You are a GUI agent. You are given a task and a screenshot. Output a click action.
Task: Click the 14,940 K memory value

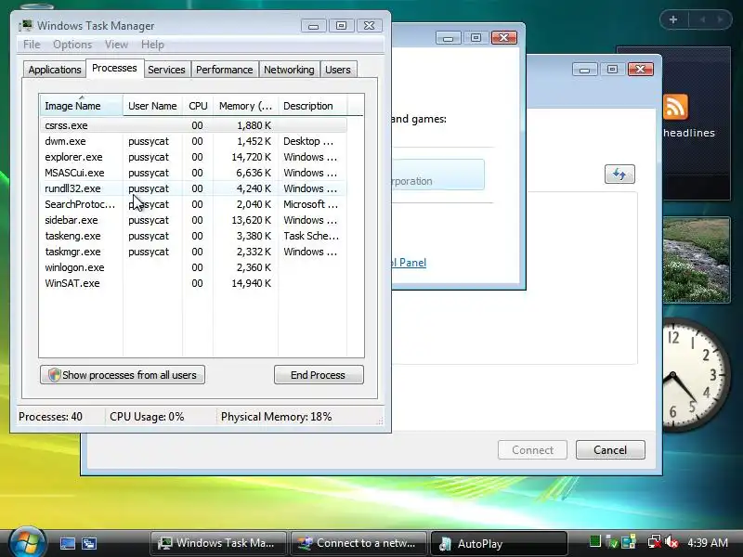coord(251,283)
